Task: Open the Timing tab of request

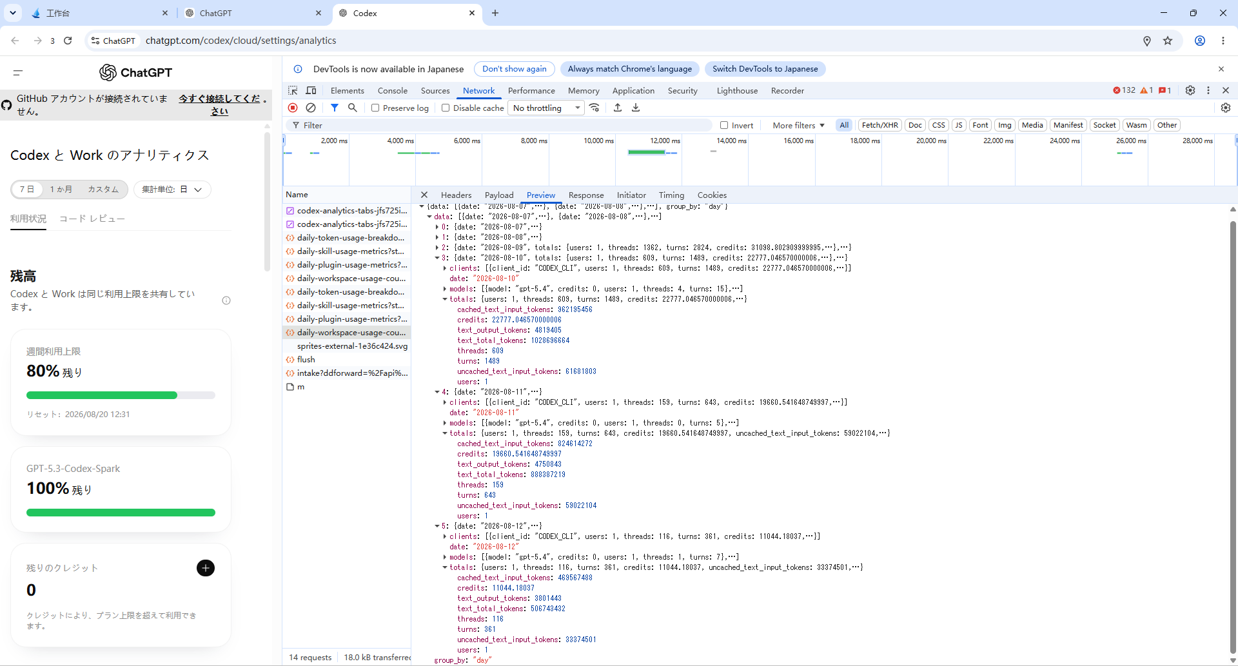Action: click(671, 195)
